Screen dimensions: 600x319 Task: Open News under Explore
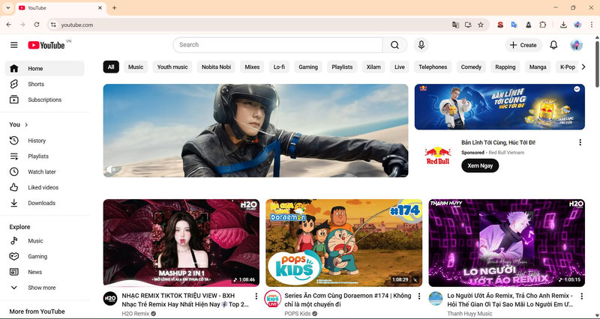pyautogui.click(x=44, y=272)
